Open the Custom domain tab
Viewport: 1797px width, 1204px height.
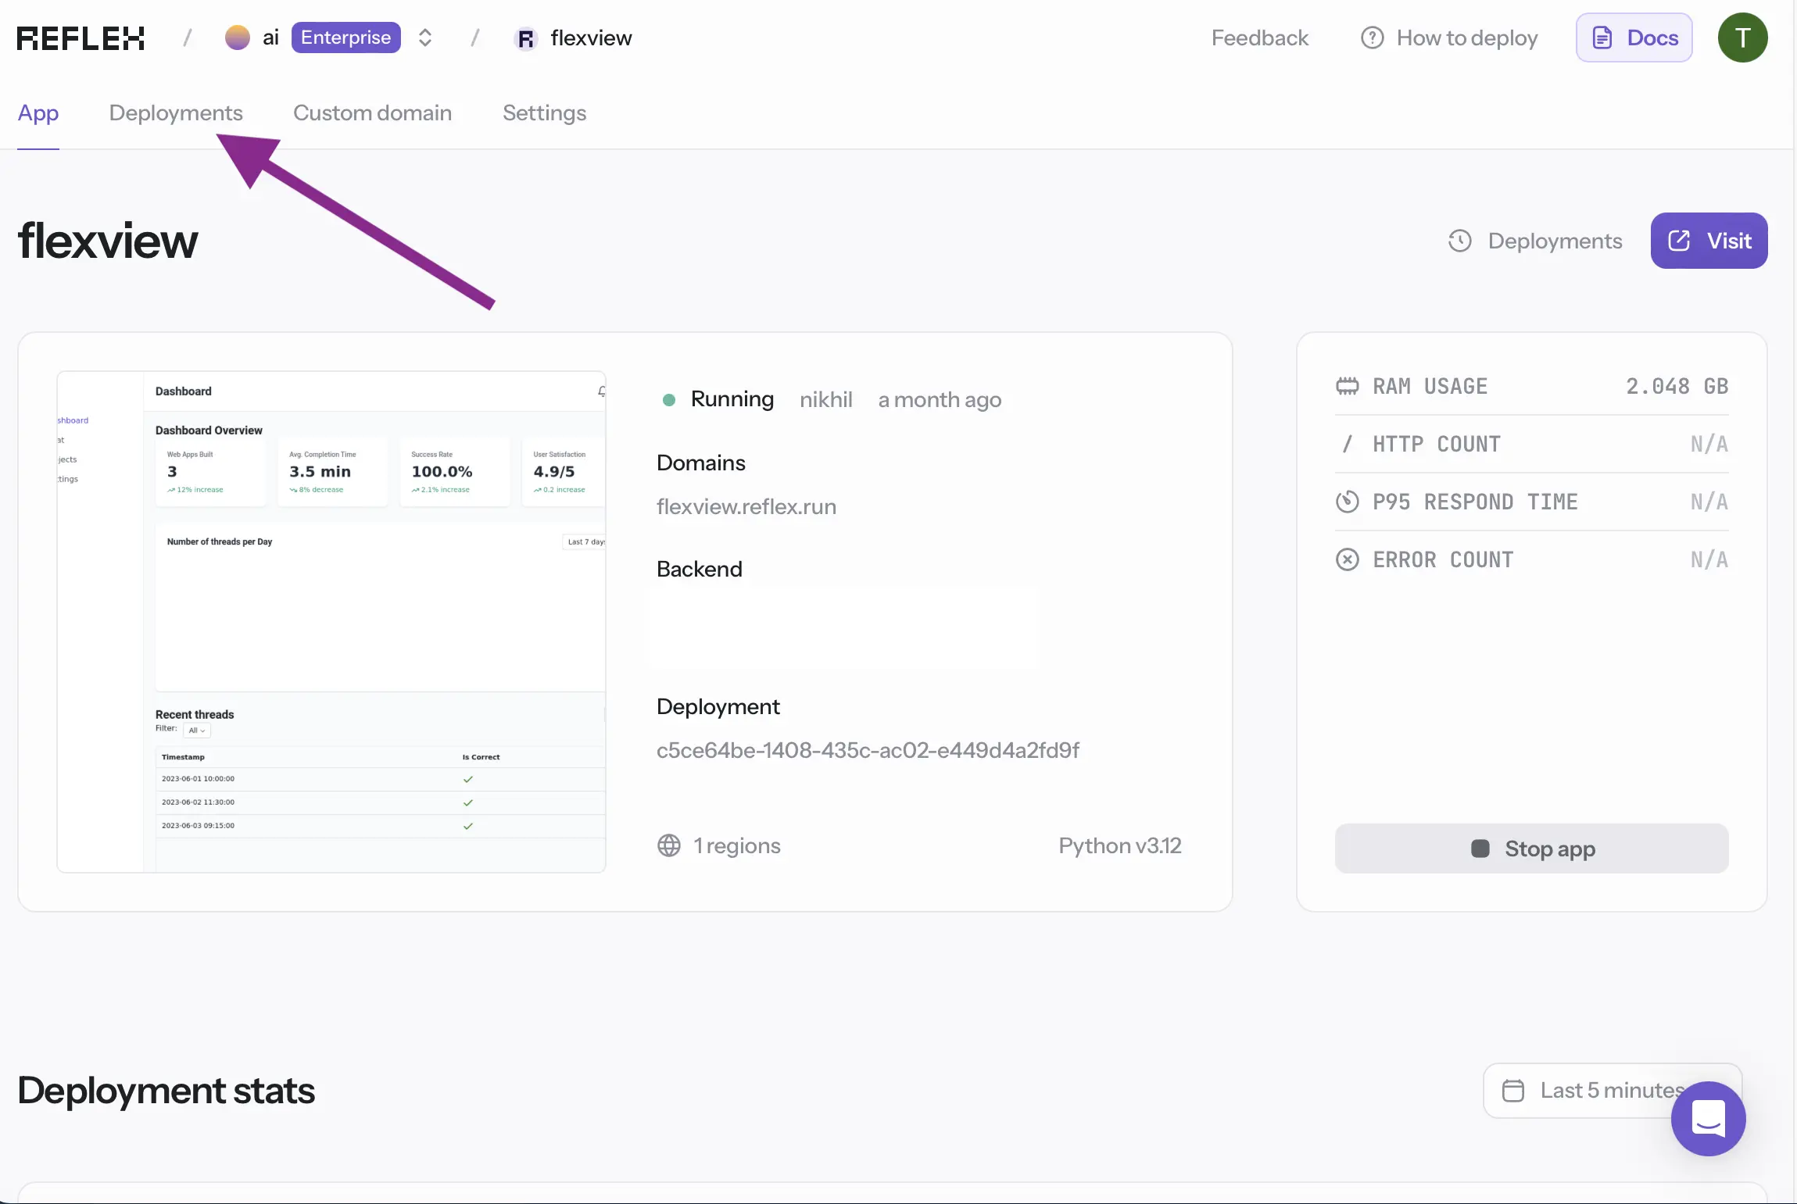point(372,113)
